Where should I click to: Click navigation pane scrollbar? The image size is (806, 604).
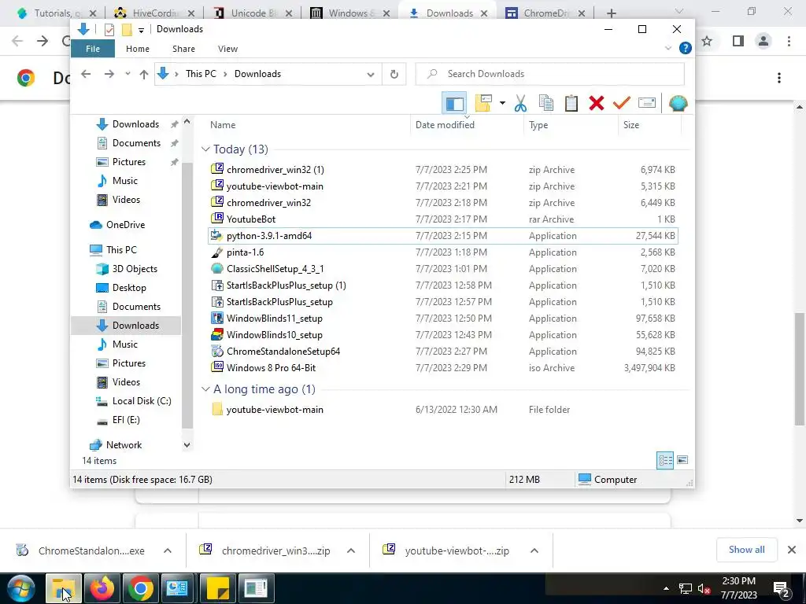point(187,296)
